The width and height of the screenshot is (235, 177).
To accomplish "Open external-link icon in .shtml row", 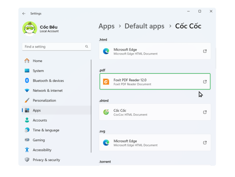I will coord(205,112).
